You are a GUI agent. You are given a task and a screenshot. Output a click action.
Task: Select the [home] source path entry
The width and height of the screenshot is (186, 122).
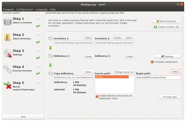coord(112,77)
